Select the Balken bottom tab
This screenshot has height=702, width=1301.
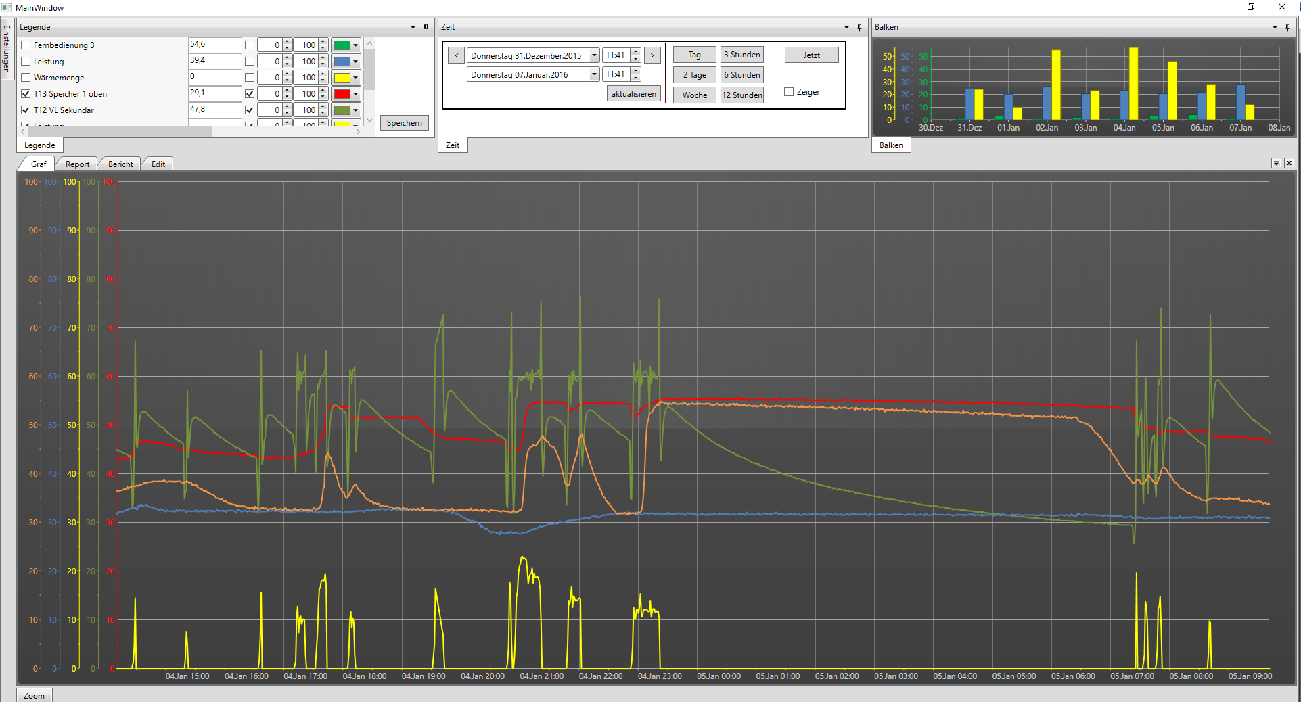891,145
